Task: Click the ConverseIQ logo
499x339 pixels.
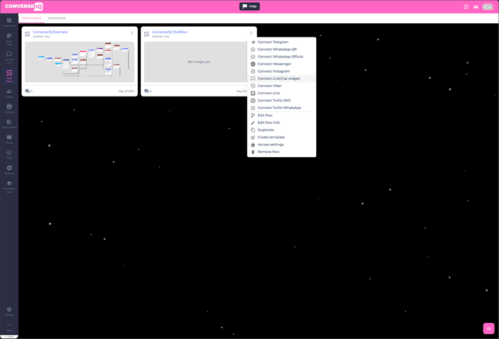Action: coord(24,7)
